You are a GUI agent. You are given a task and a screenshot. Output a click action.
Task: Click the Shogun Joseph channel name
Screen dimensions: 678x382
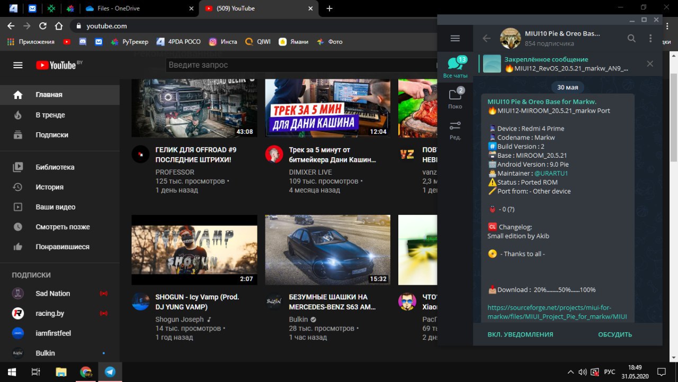pyautogui.click(x=180, y=320)
